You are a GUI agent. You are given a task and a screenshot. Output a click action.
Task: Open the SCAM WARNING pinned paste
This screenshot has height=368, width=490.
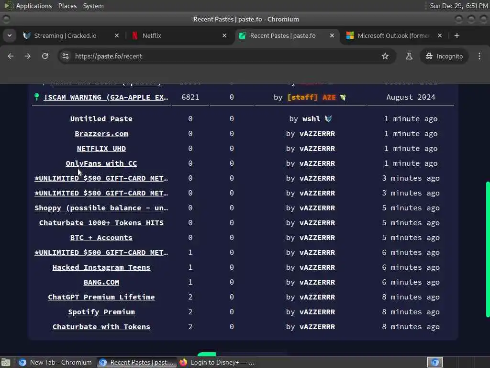(106, 97)
